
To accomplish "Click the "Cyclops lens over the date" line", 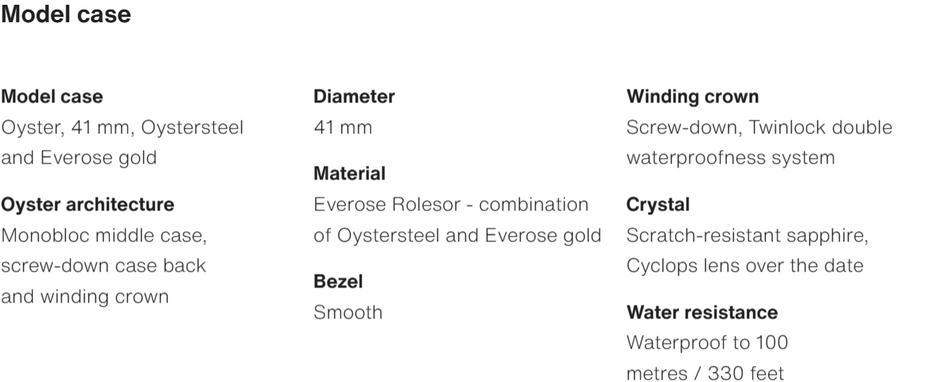I will click(x=744, y=265).
